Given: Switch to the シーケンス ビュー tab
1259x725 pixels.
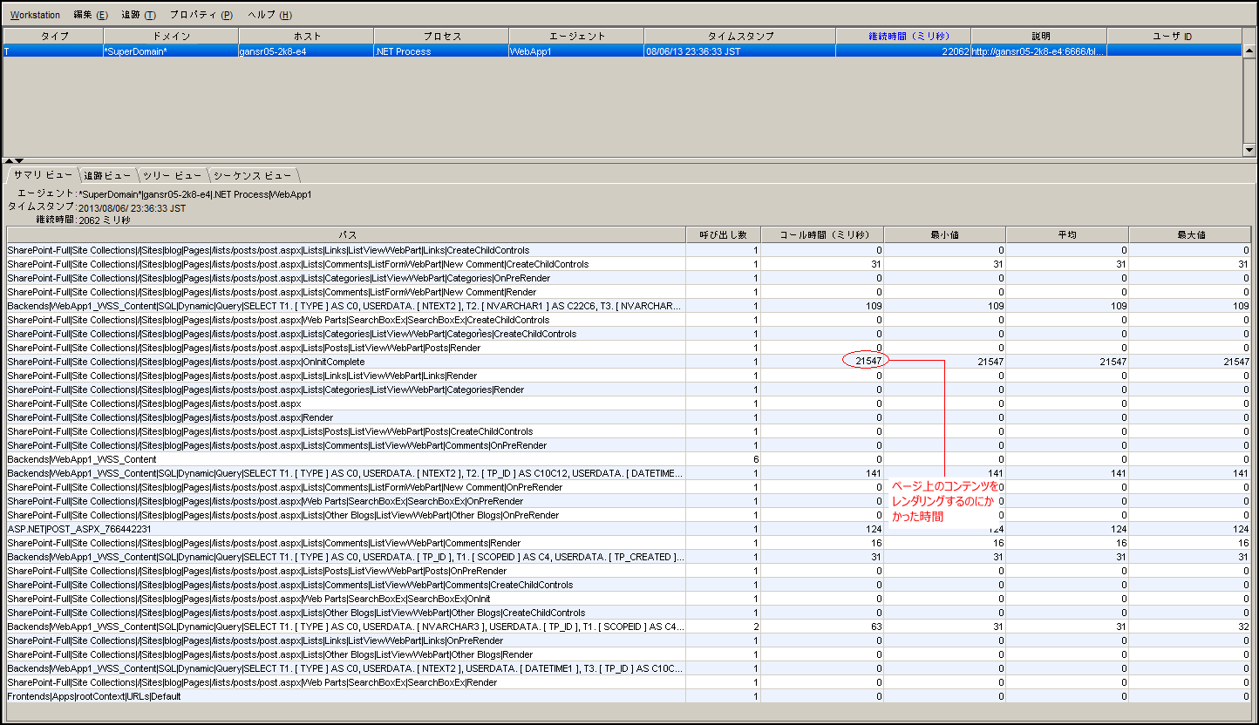Looking at the screenshot, I should tap(252, 176).
